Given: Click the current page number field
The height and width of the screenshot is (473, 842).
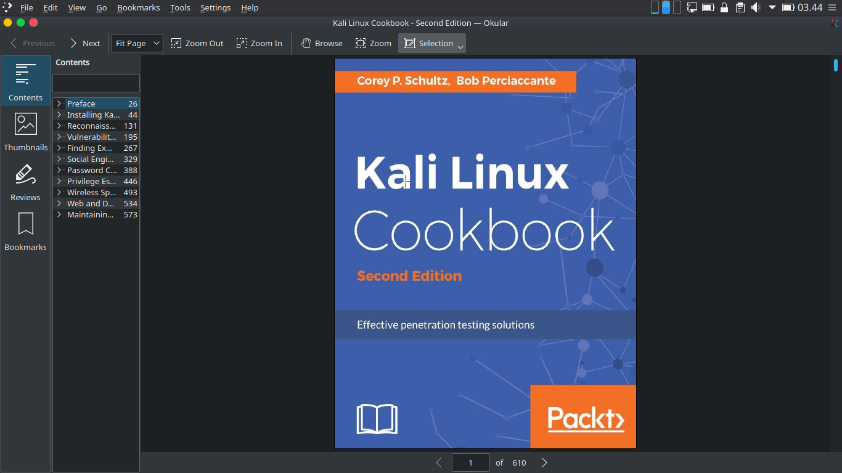Looking at the screenshot, I should (x=471, y=463).
